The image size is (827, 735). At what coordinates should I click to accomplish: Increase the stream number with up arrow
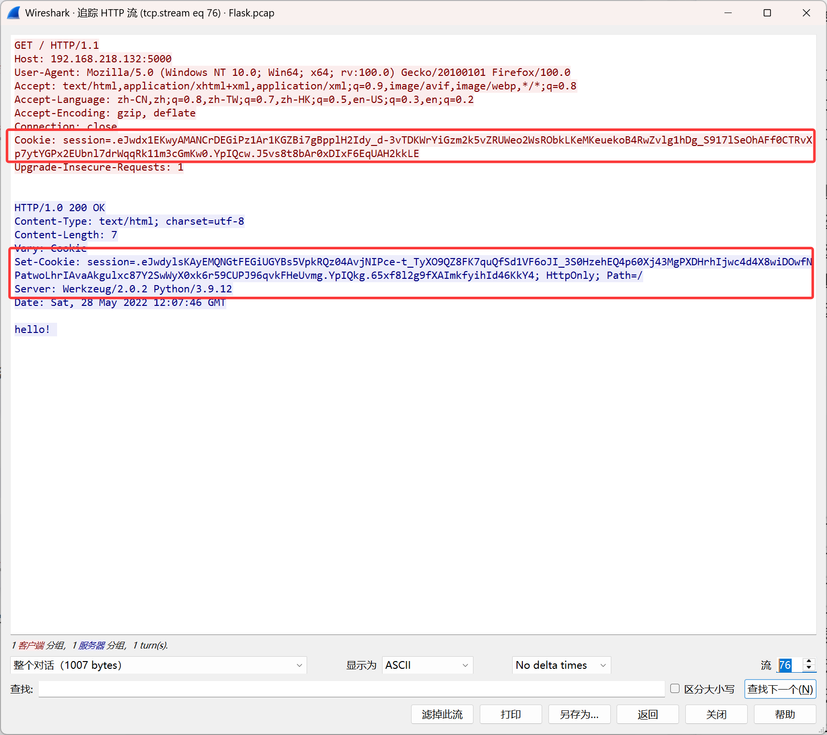(809, 661)
